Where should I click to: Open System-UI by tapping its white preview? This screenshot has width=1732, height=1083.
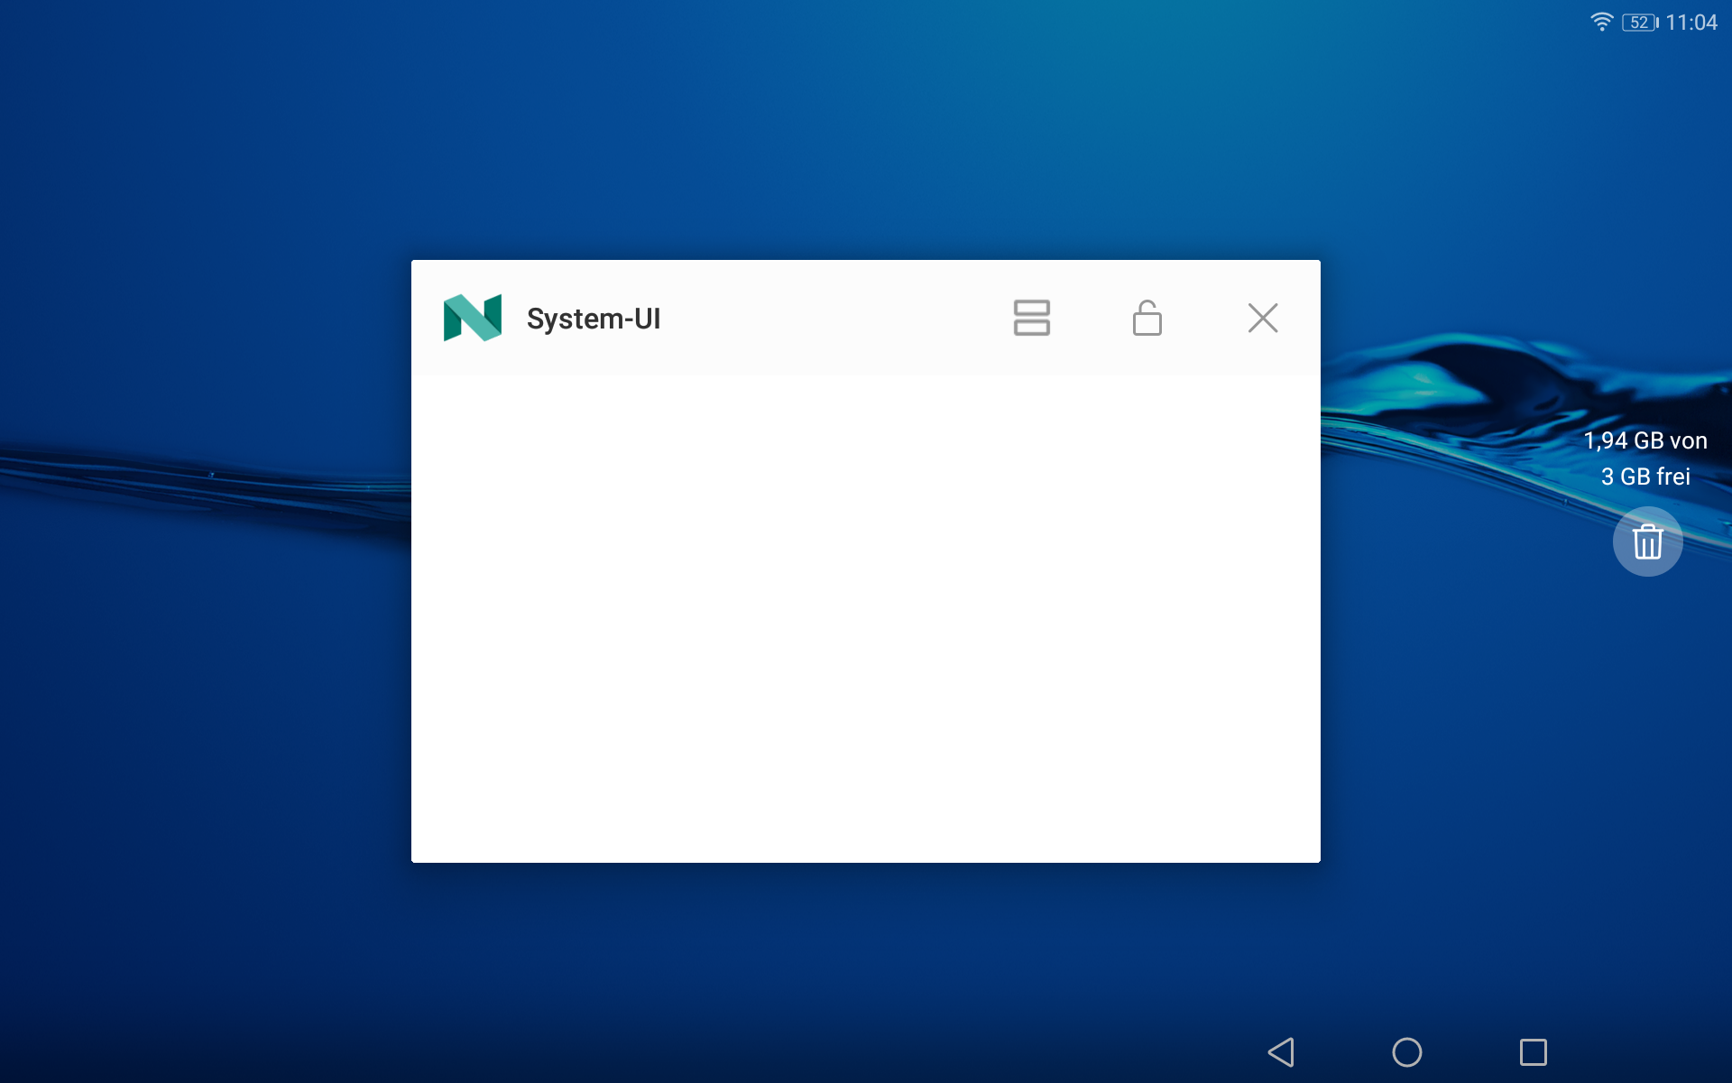pyautogui.click(x=866, y=618)
